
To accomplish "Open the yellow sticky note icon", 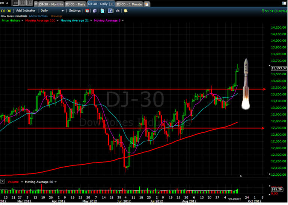I will 125,11.
